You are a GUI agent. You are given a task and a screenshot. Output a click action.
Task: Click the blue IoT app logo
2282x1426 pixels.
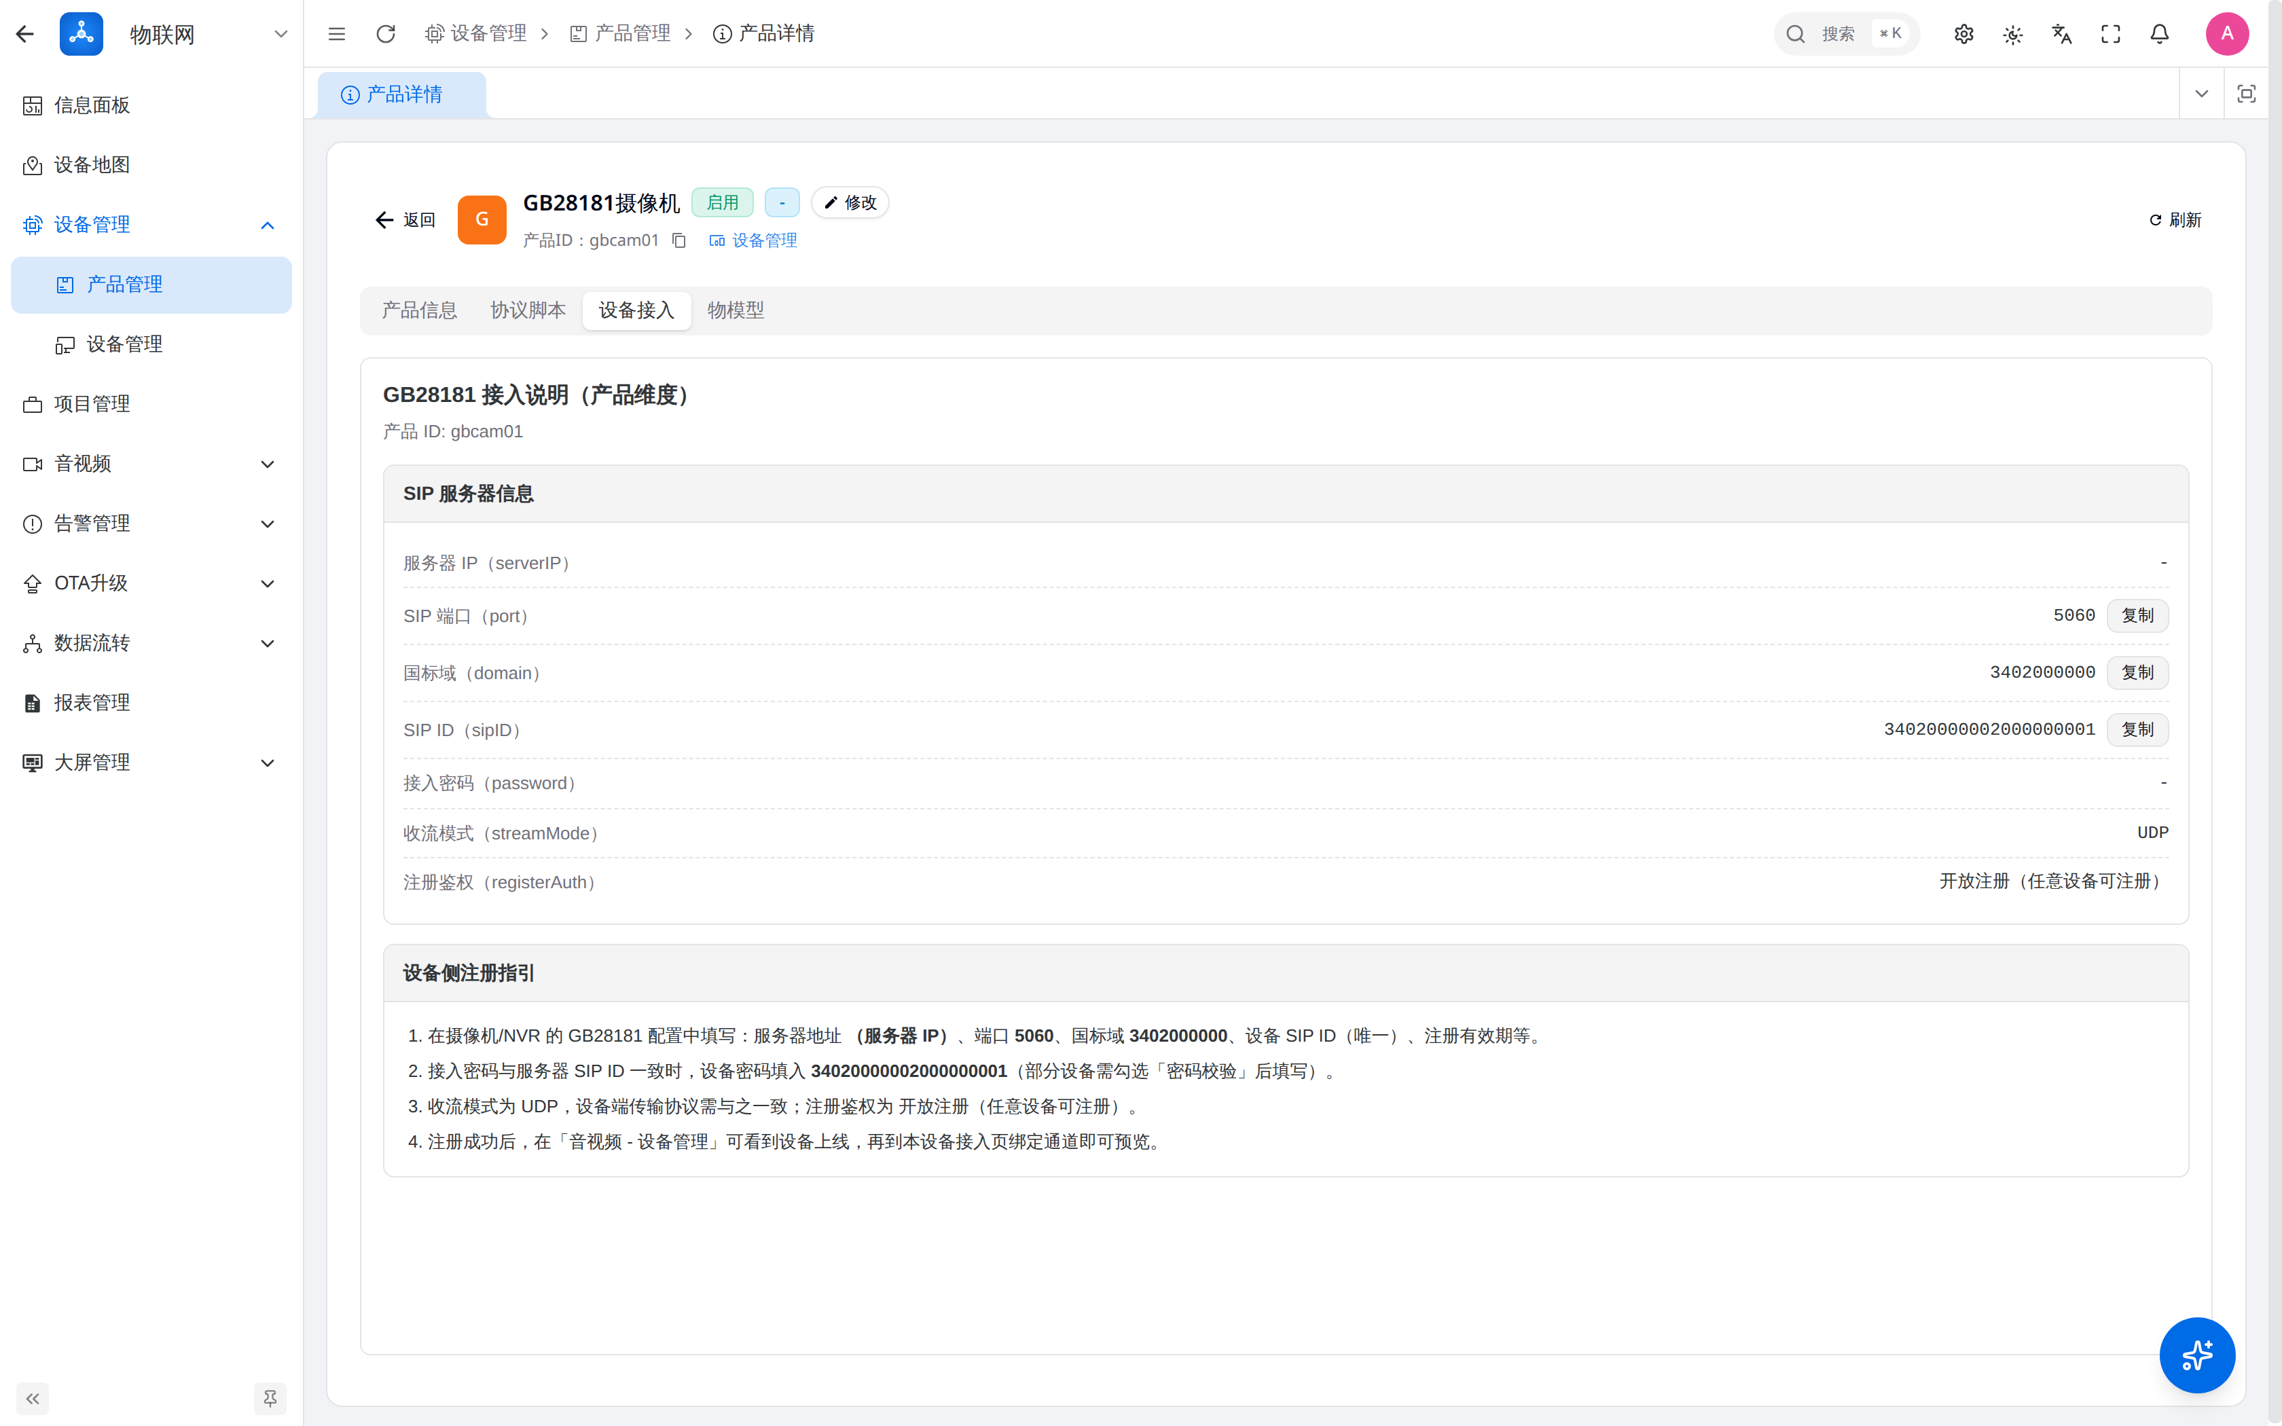(81, 34)
